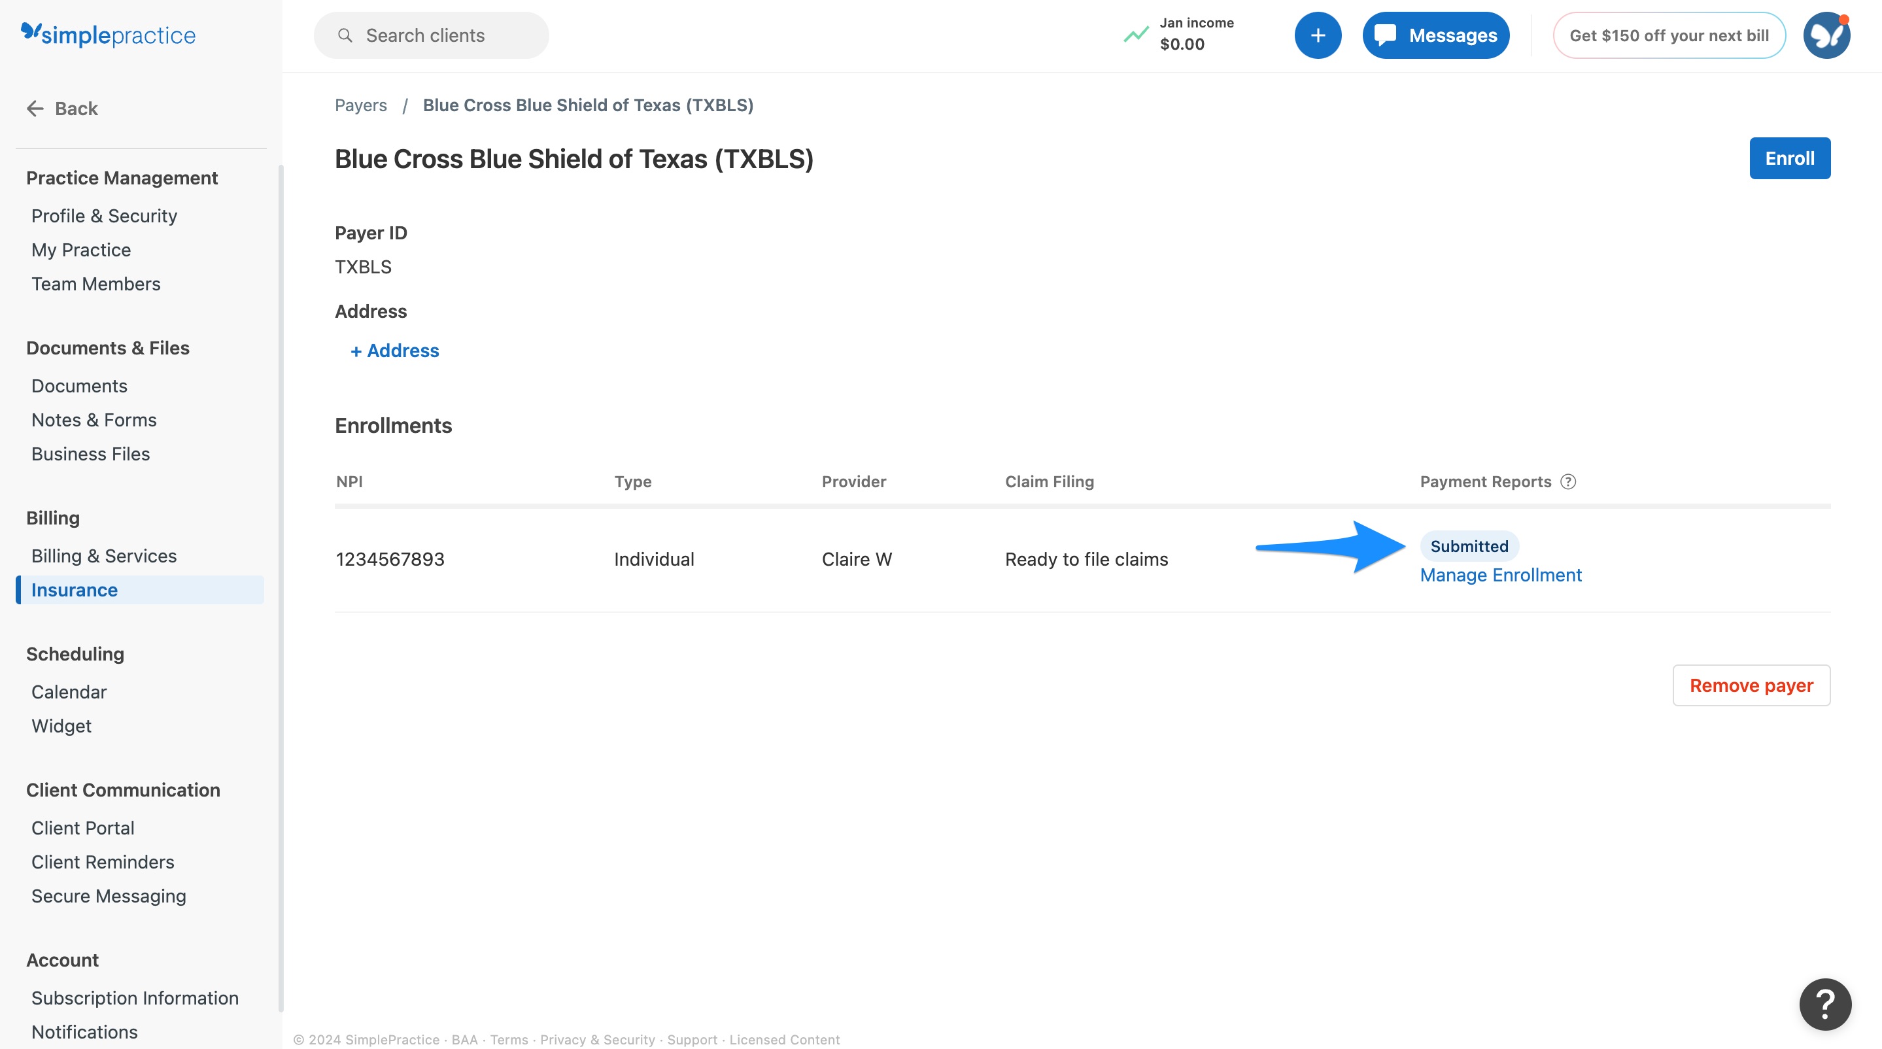Image resolution: width=1882 pixels, height=1049 pixels.
Task: Open Team Members settings
Action: coord(95,283)
